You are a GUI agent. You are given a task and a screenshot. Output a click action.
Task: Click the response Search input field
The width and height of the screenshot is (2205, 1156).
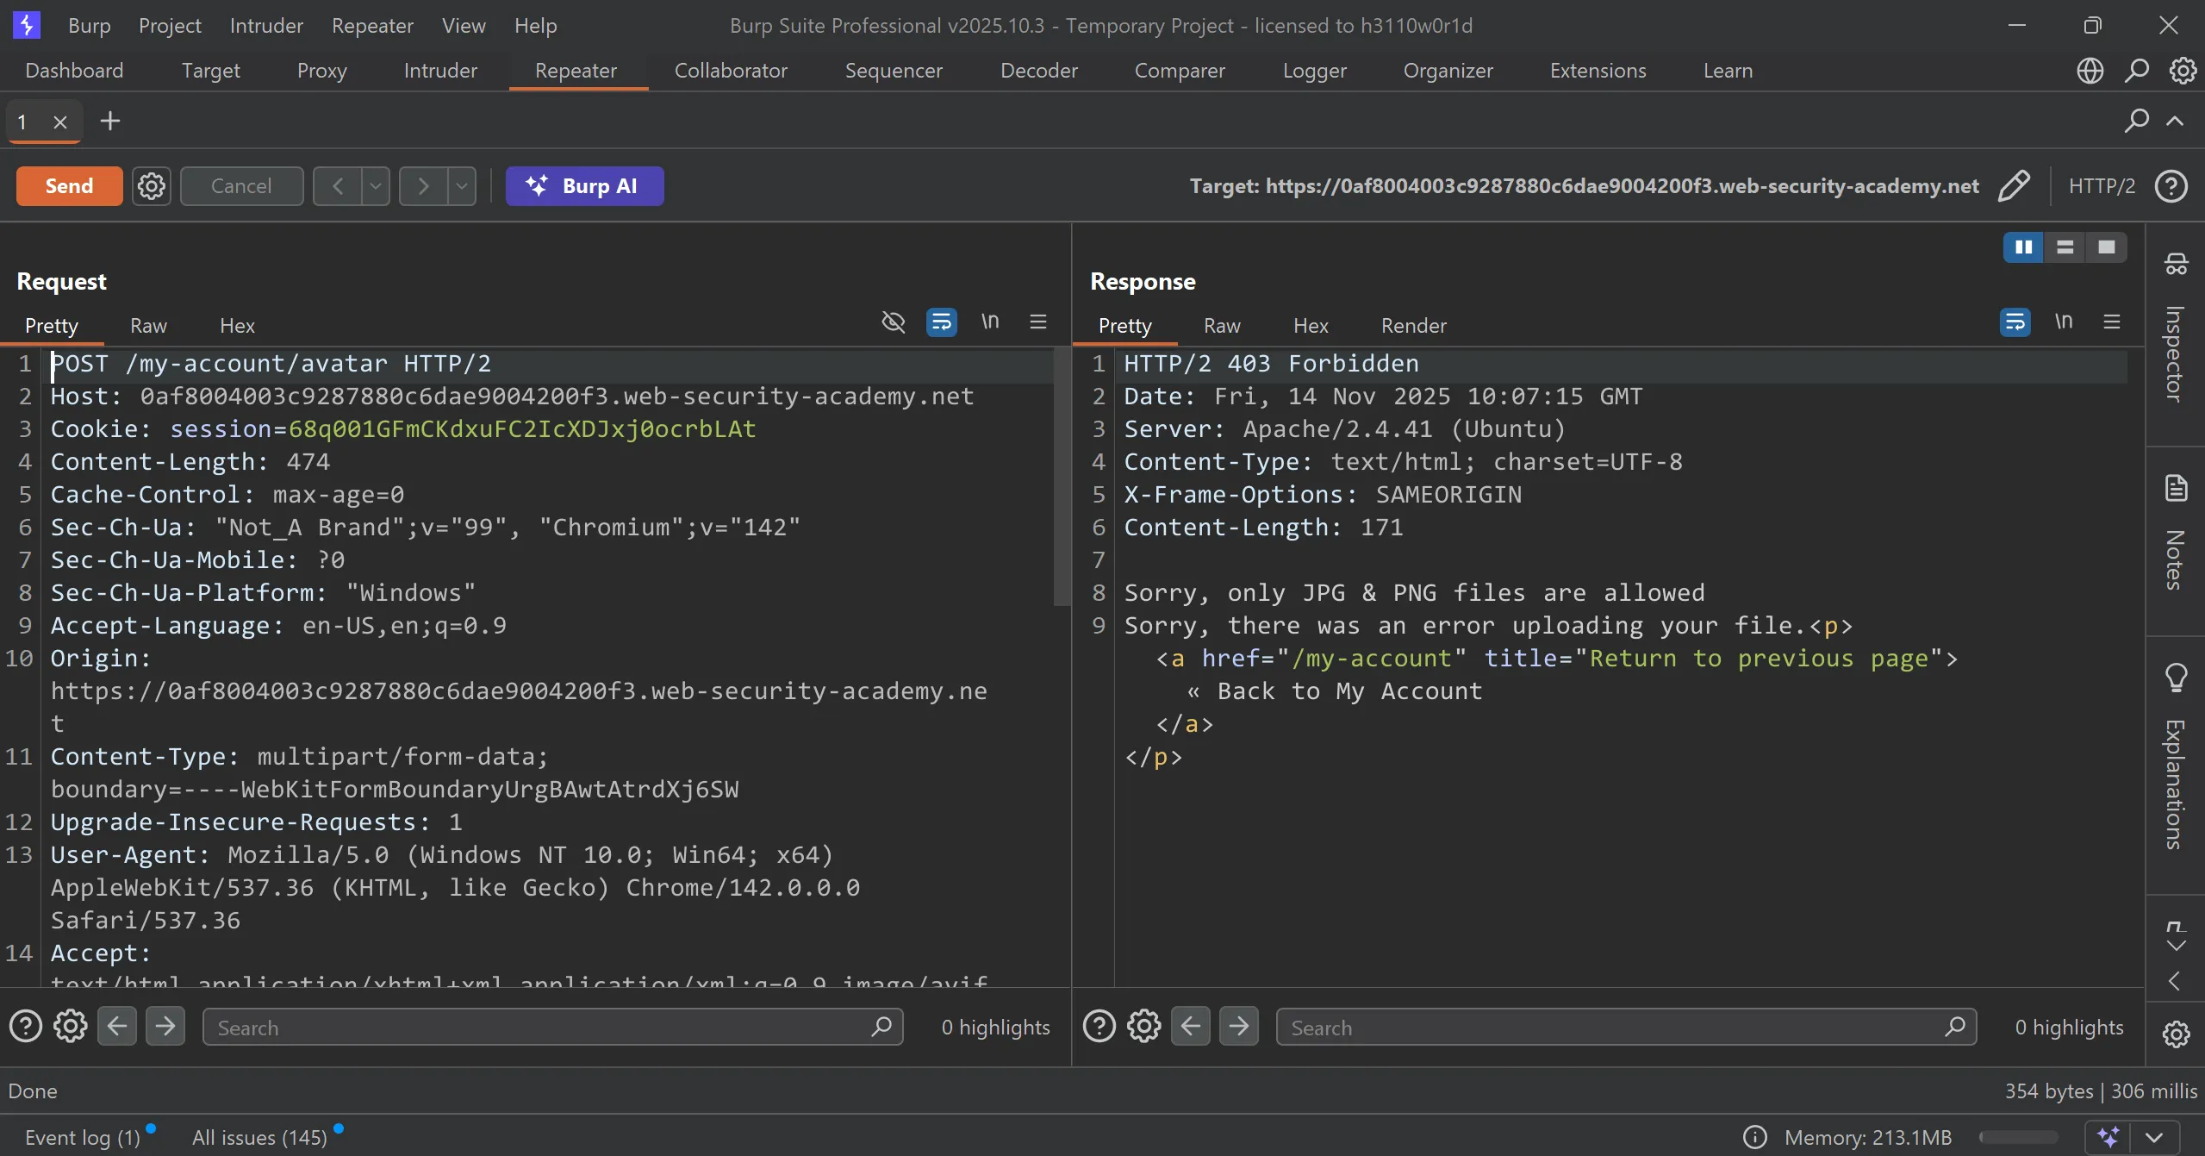coord(1611,1028)
